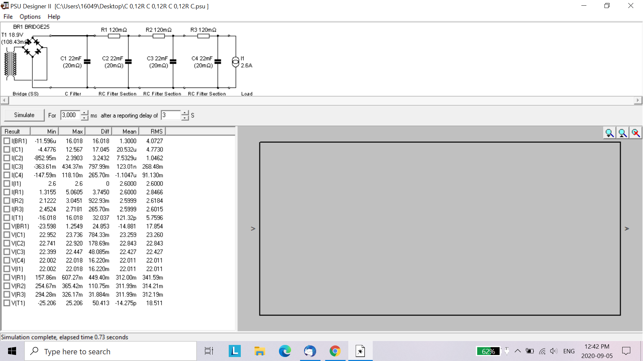Open the File menu
This screenshot has width=643, height=361.
[8, 17]
